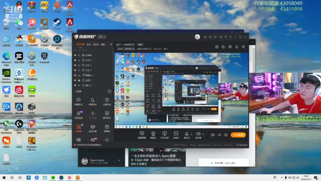Viewport: 321px width, 181px height.
Task: Mute the 扬声器 speaker
Action: 198,135
